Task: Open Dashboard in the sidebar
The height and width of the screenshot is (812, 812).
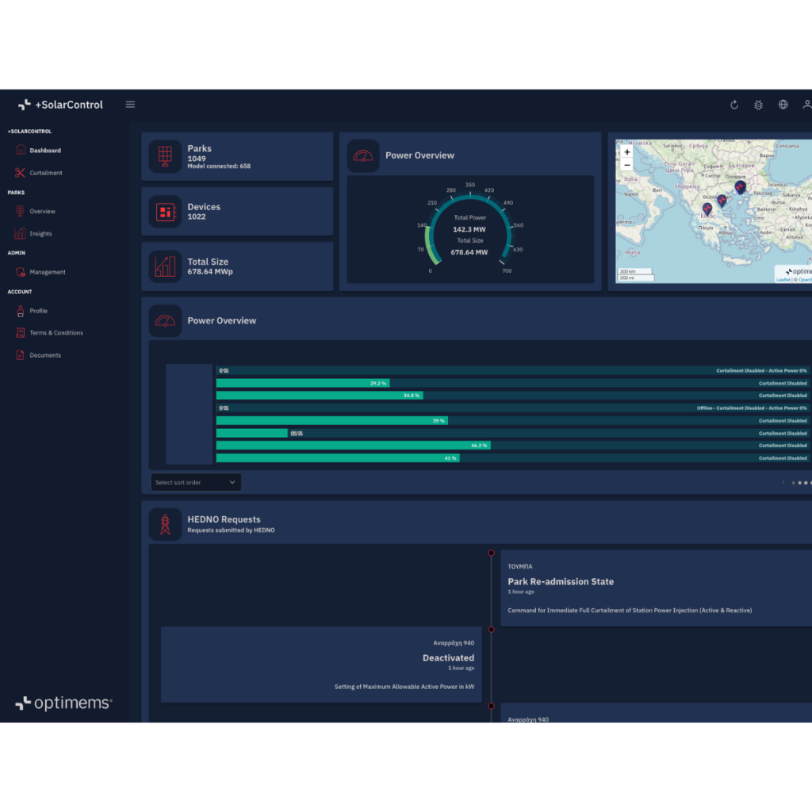Action: [x=45, y=151]
